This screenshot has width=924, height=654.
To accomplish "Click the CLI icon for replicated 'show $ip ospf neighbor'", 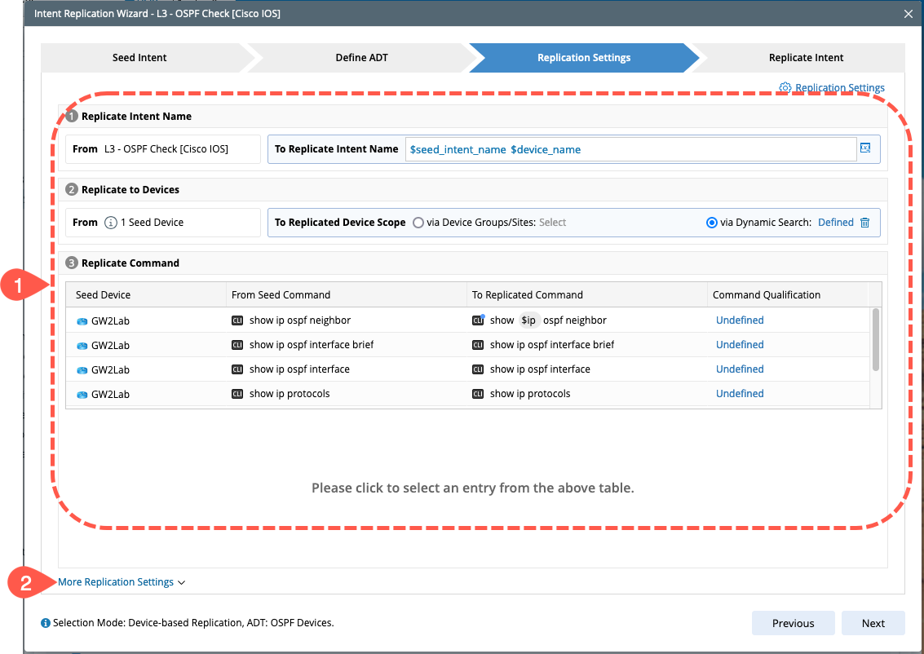I will click(x=479, y=320).
